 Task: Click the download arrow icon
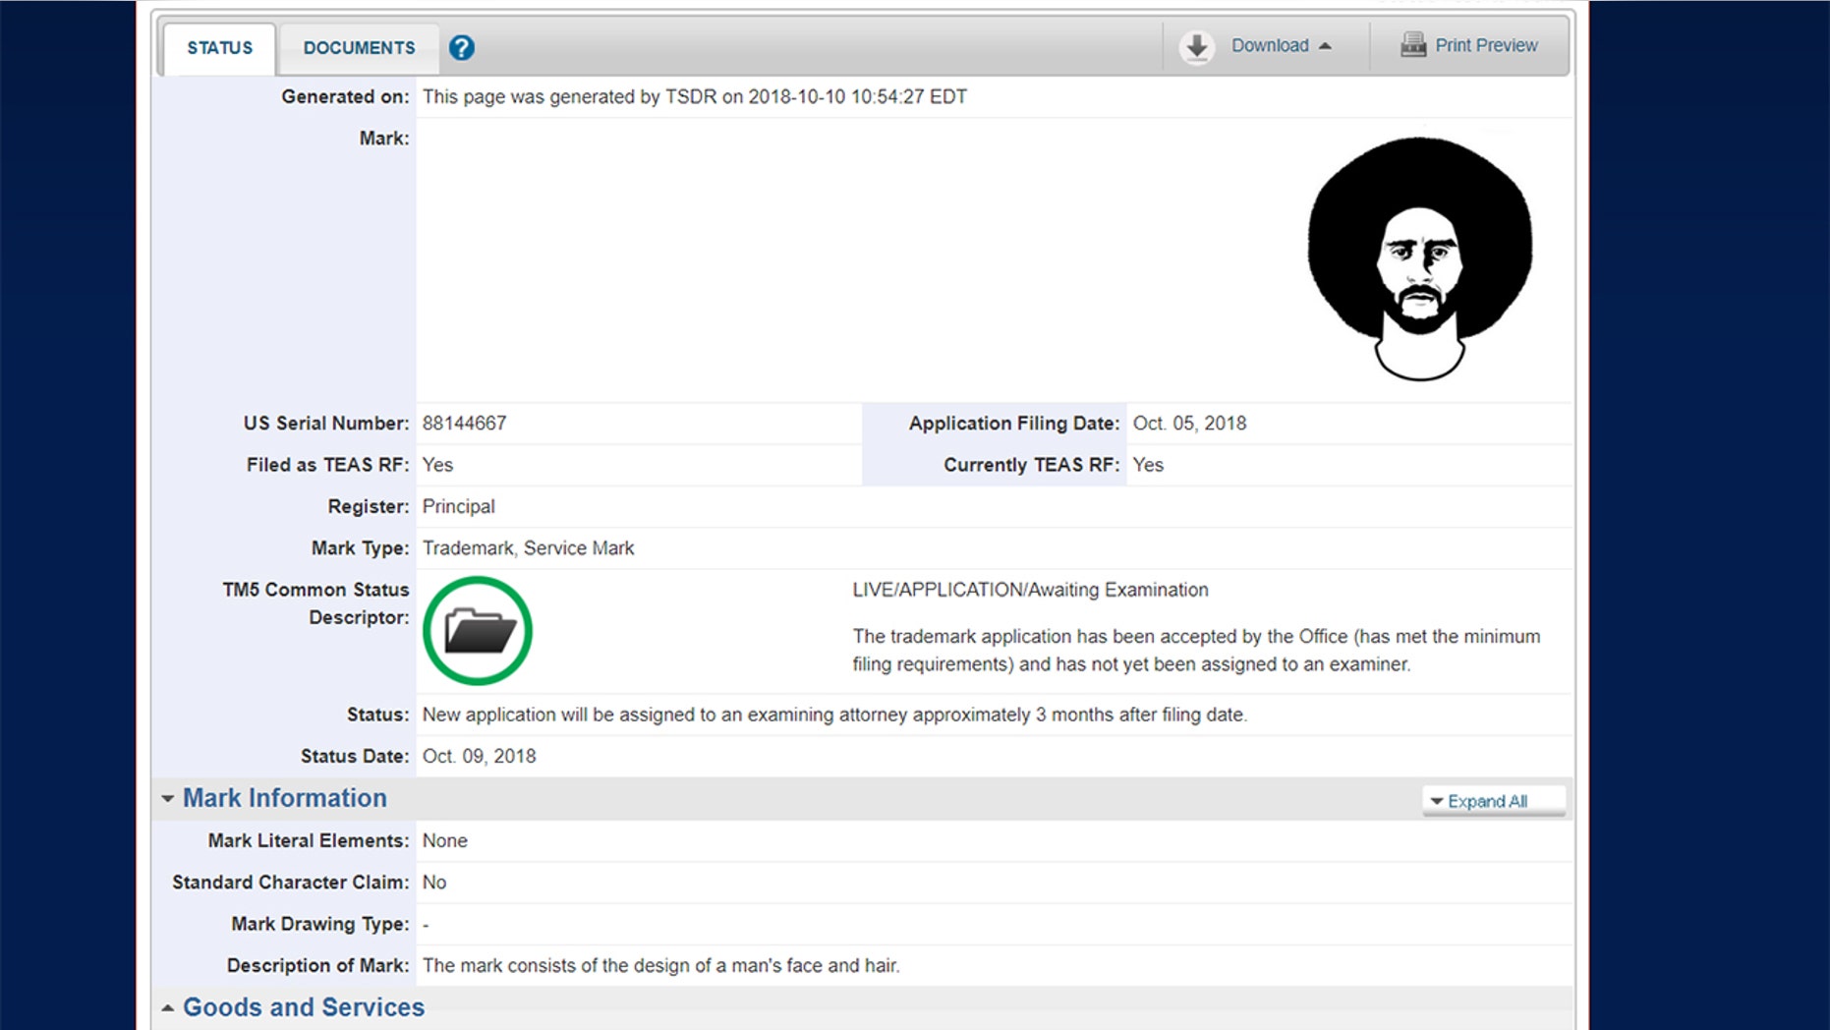click(1196, 46)
